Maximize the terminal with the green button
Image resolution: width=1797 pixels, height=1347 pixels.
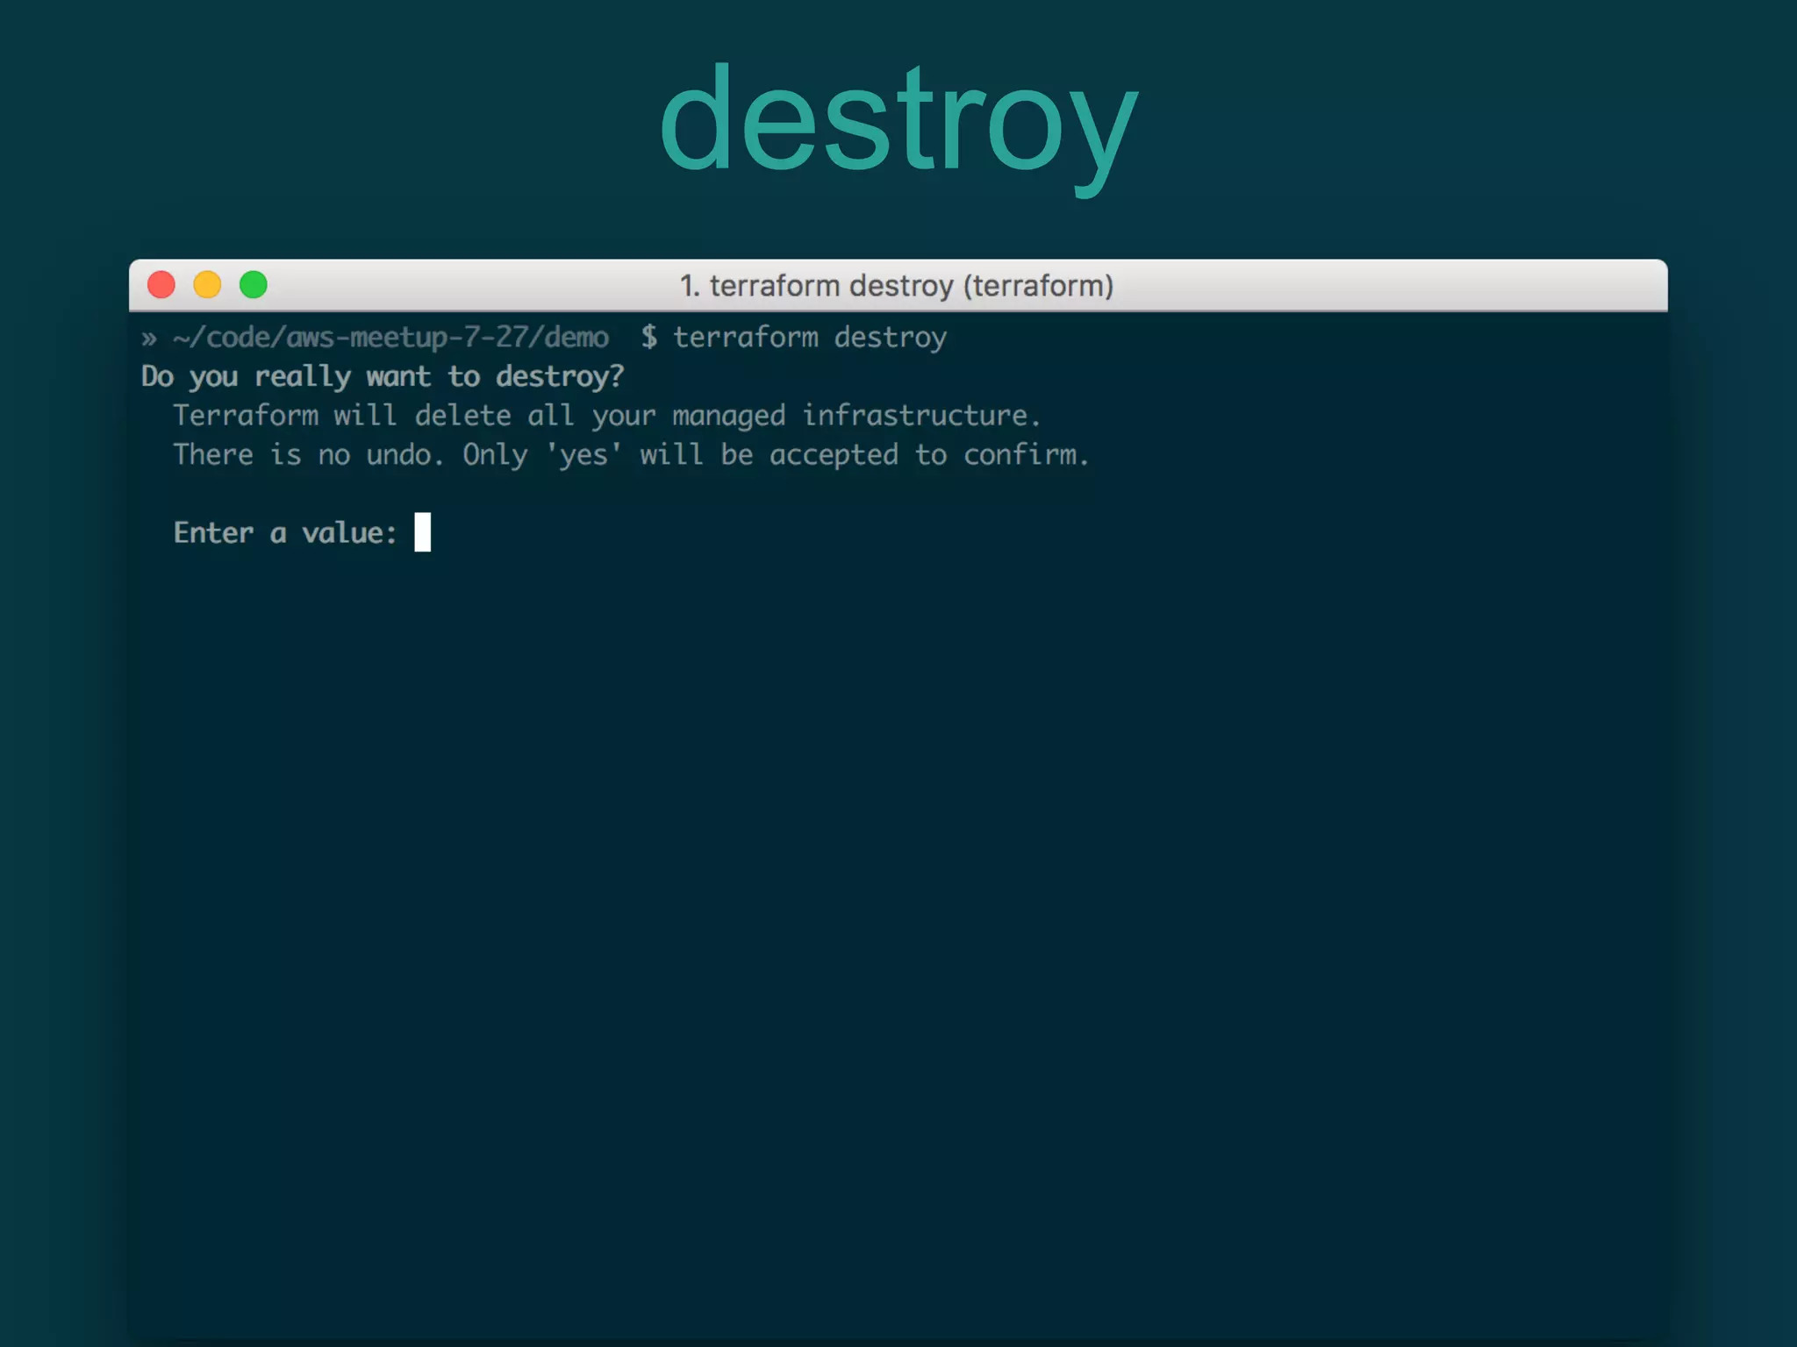(x=254, y=285)
